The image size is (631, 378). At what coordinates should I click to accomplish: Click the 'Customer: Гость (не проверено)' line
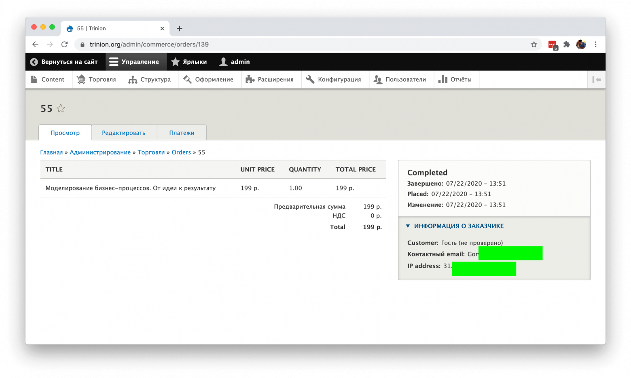click(455, 243)
